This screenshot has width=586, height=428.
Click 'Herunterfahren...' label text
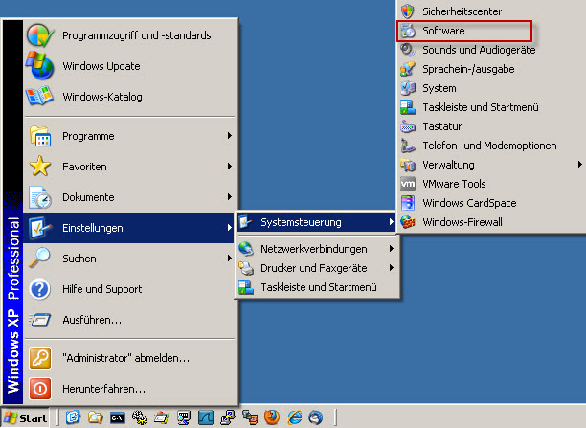pyautogui.click(x=104, y=389)
